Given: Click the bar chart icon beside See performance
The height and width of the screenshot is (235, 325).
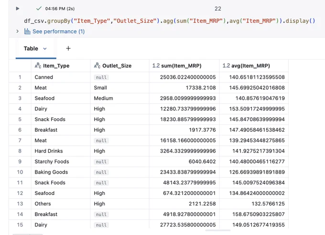Looking at the screenshot, I should pos(27,31).
